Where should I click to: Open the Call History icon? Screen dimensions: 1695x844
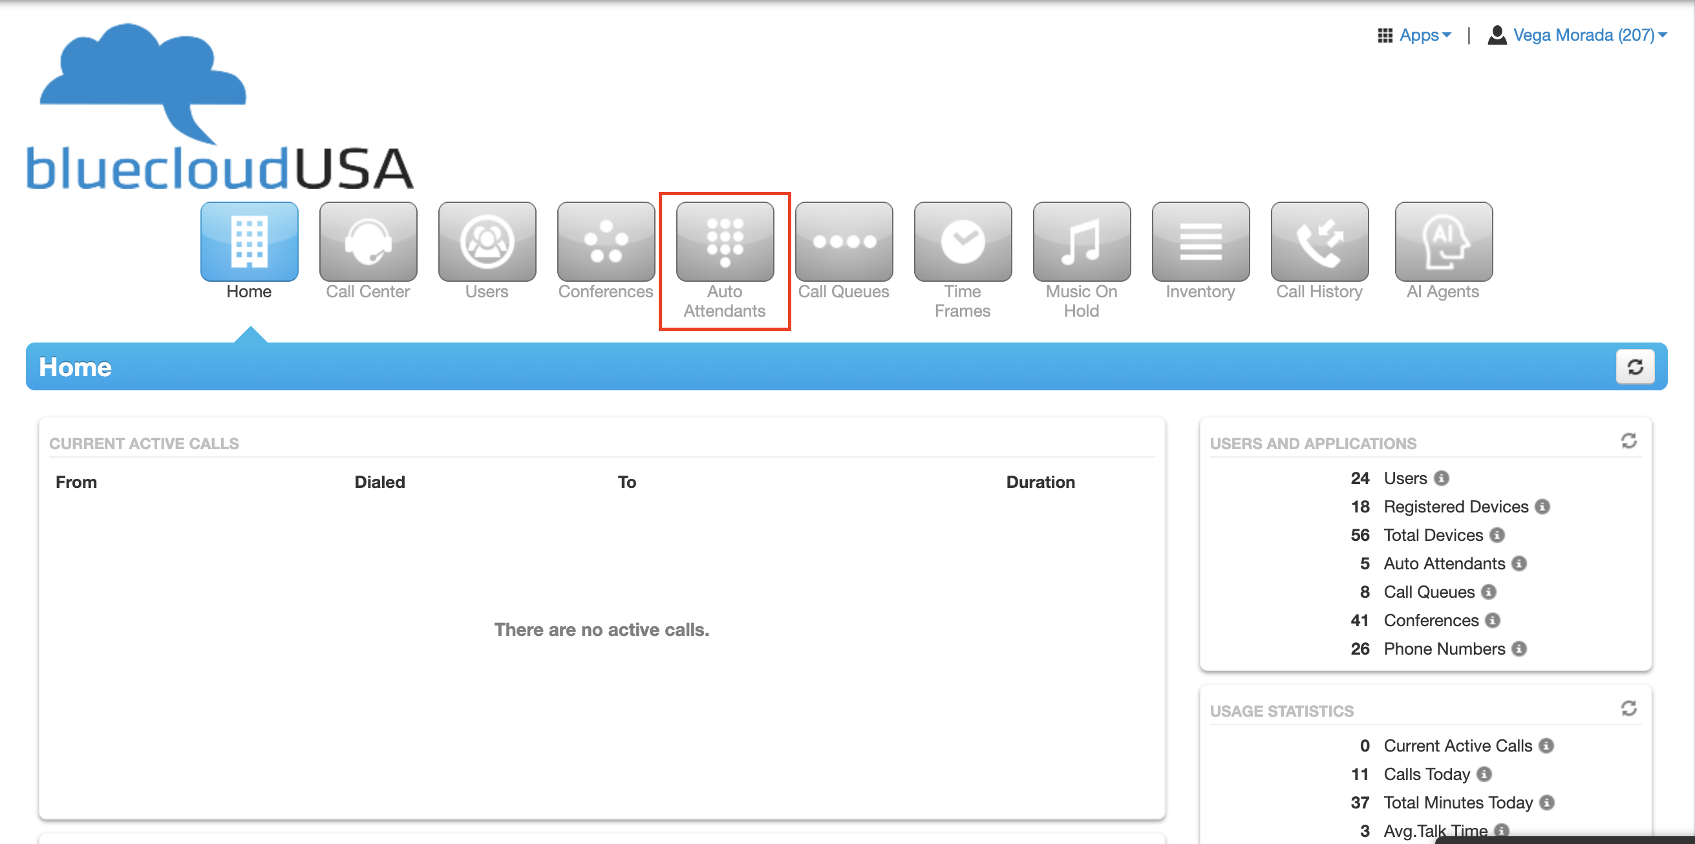(x=1319, y=242)
